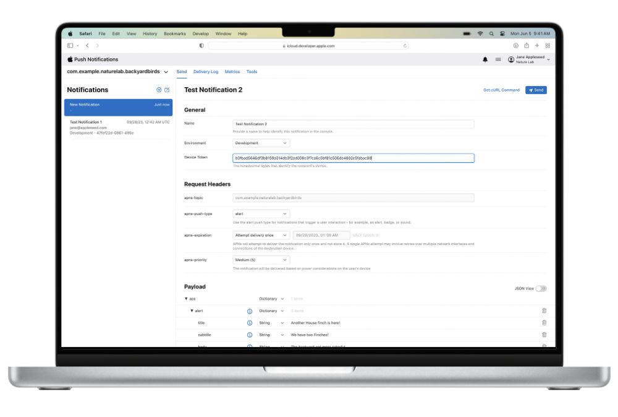Collapse the alert payload disclosure triangle
The image size is (618, 417).
pyautogui.click(x=192, y=311)
